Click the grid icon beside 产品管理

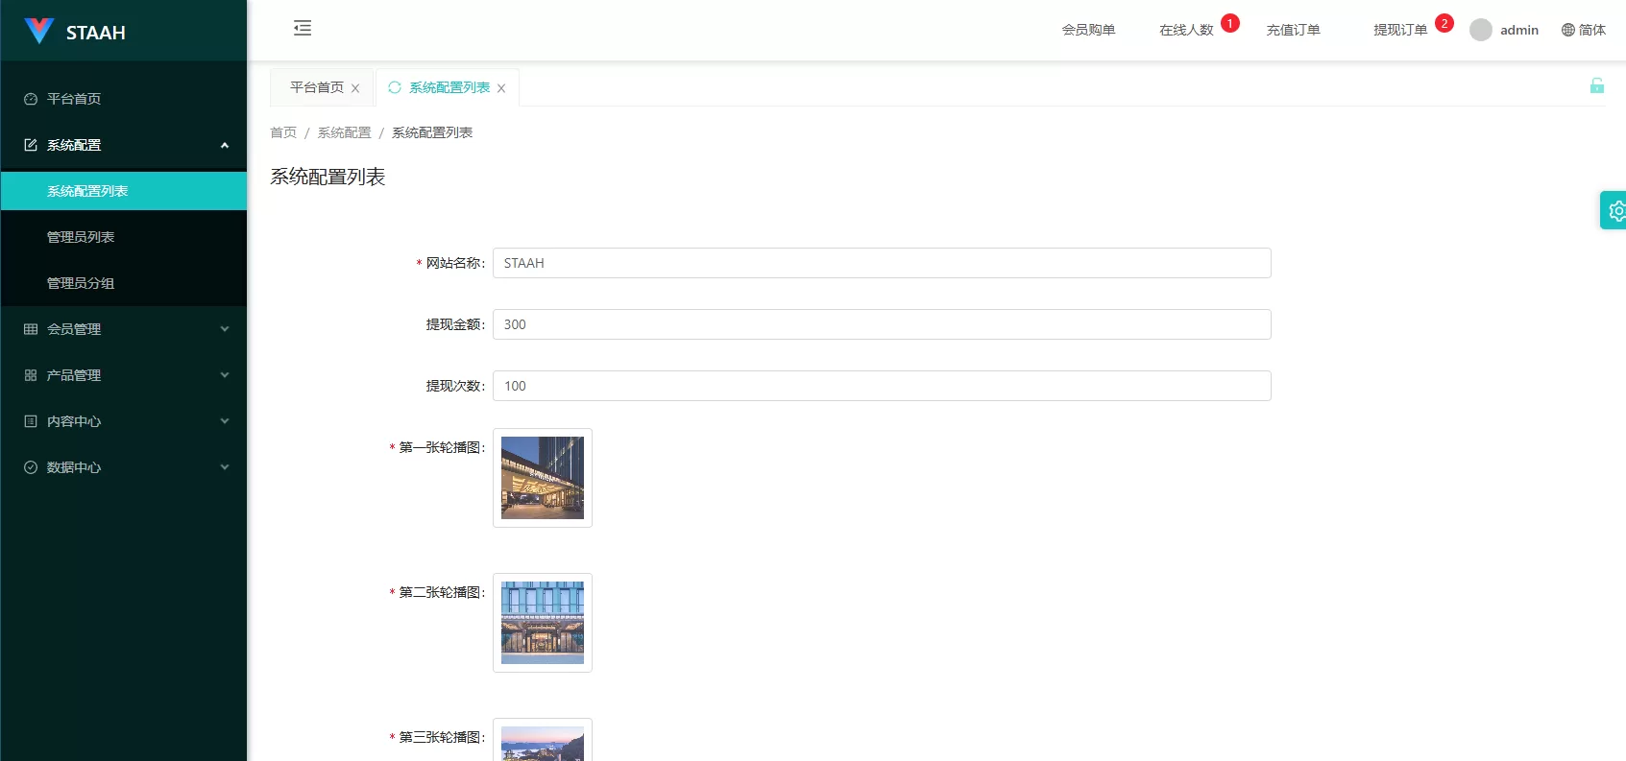pos(31,375)
